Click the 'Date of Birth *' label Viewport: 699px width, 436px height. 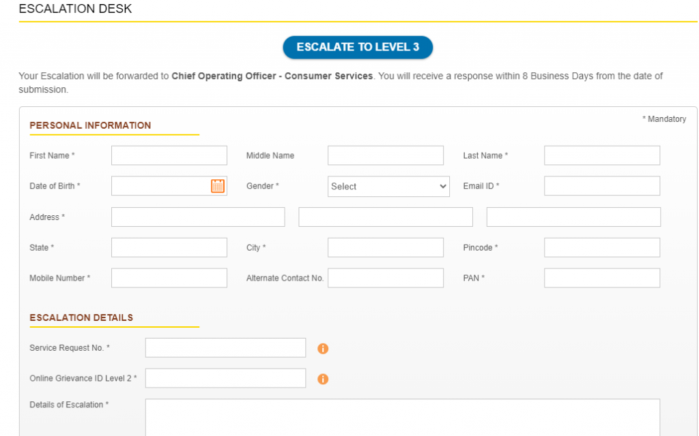click(55, 186)
